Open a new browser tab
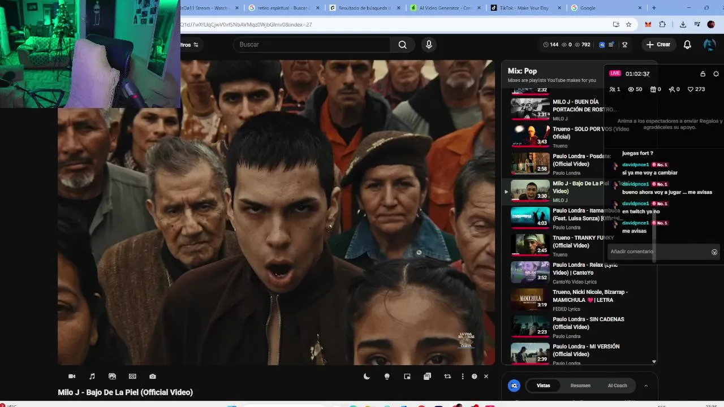Screen dimensions: 724x407 click(654, 8)
